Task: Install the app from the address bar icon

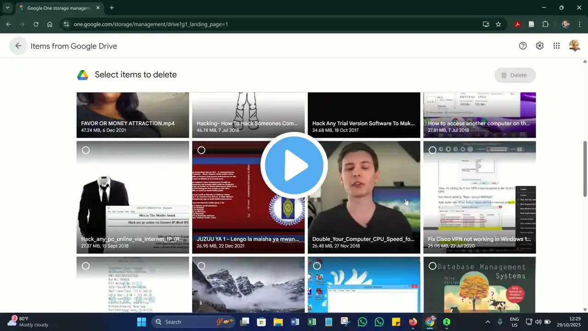Action: click(486, 24)
